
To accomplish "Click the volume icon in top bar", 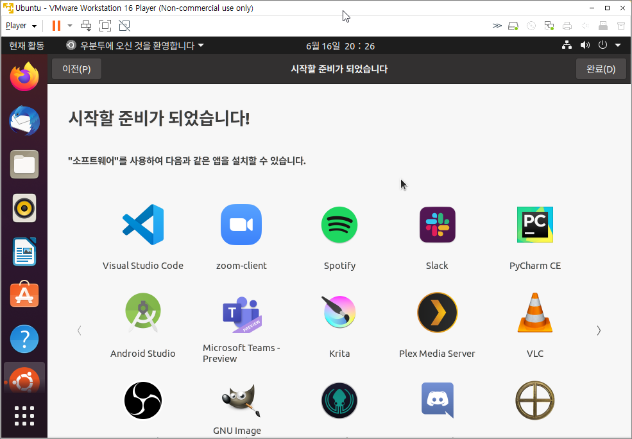I will (585, 45).
